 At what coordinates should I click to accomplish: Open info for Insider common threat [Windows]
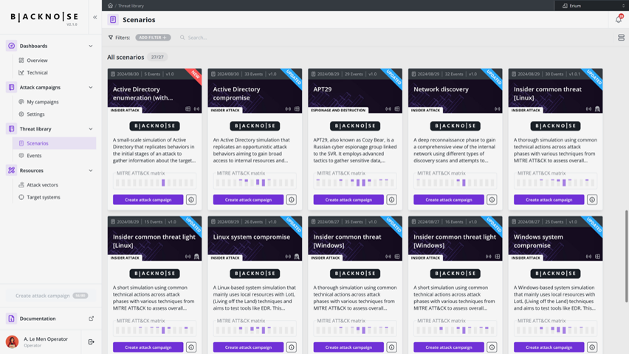click(391, 347)
